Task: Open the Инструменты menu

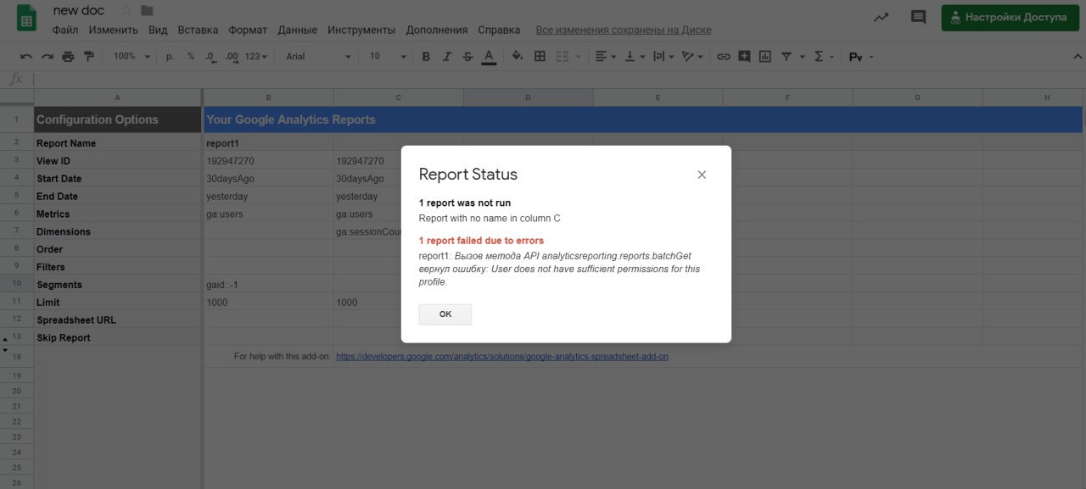Action: tap(361, 30)
